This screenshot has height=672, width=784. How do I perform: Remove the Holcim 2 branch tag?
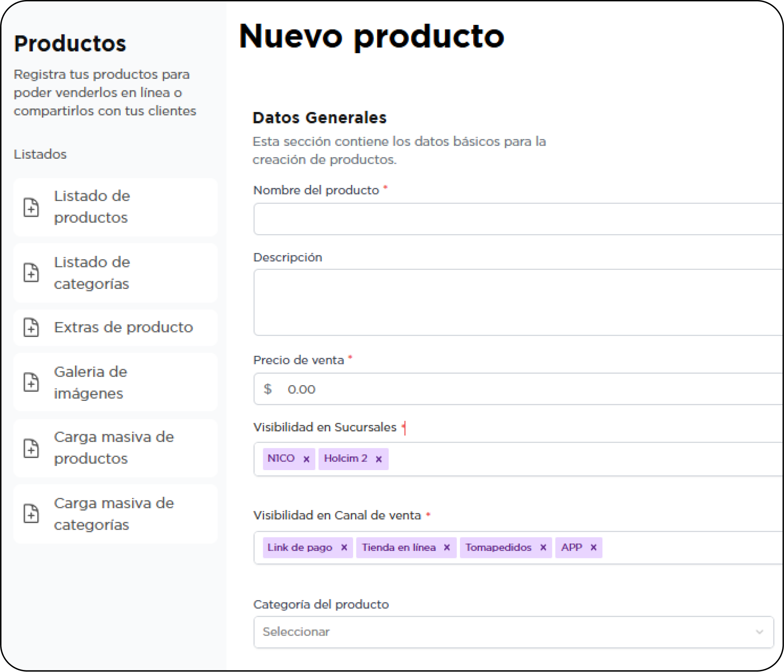tap(379, 459)
